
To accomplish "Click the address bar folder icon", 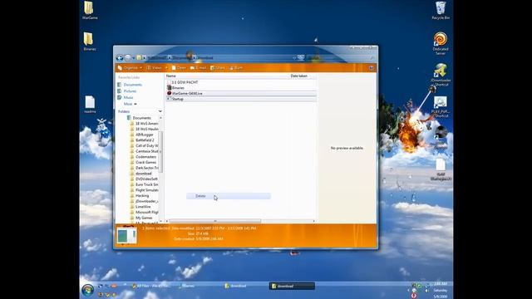I will 139,58.
